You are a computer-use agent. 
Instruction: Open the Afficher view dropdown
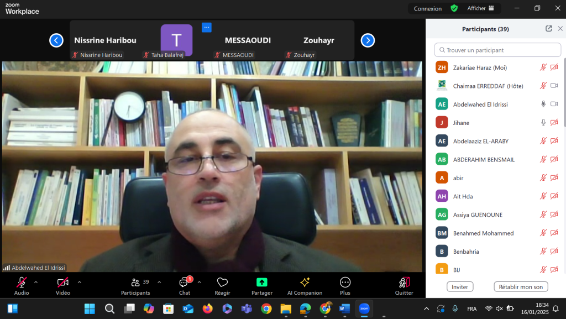point(480,8)
